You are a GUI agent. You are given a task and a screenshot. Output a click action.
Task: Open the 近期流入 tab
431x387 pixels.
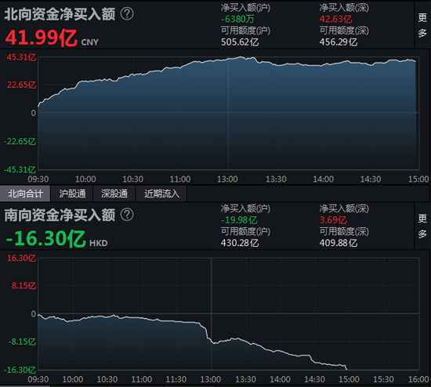(161, 193)
